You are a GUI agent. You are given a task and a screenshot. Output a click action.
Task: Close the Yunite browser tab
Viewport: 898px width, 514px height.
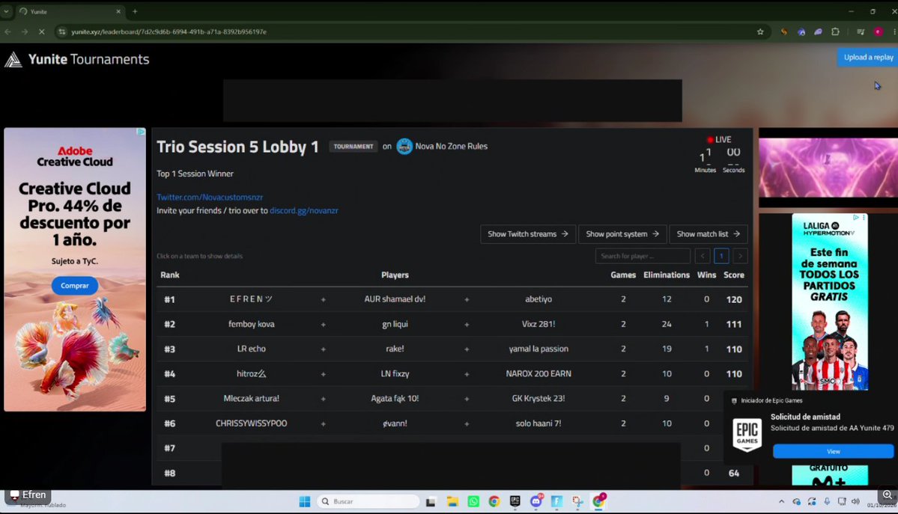point(118,11)
